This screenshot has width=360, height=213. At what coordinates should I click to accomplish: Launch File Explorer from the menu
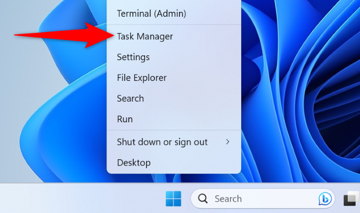142,78
